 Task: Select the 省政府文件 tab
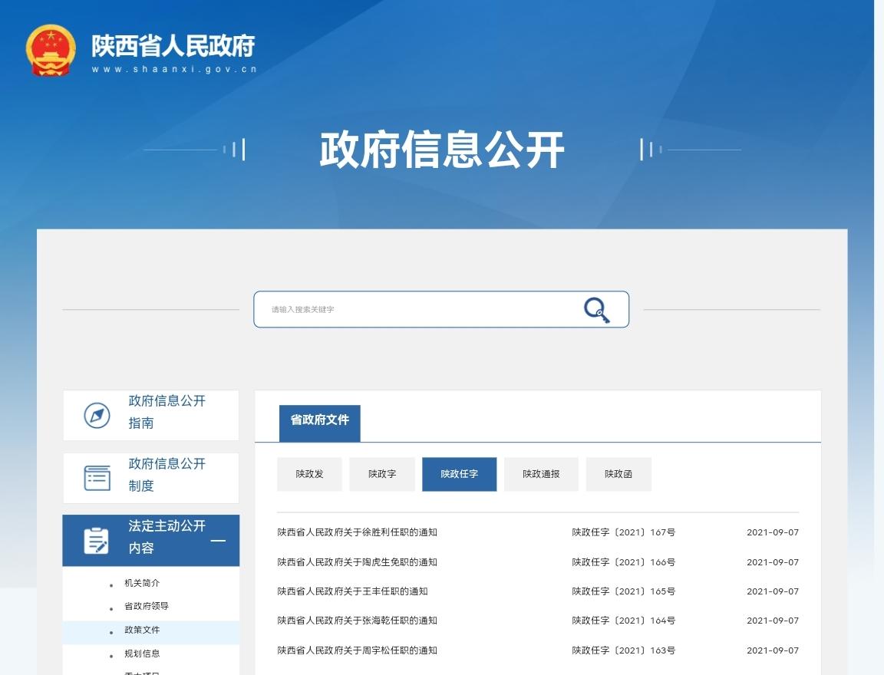tap(319, 420)
